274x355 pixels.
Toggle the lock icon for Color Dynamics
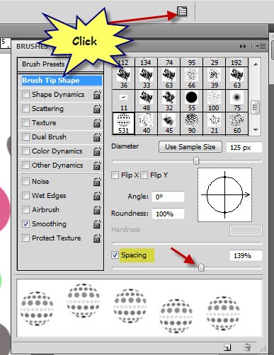tap(97, 151)
